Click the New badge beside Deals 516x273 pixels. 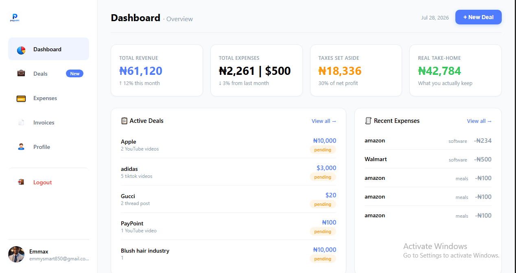click(x=74, y=74)
